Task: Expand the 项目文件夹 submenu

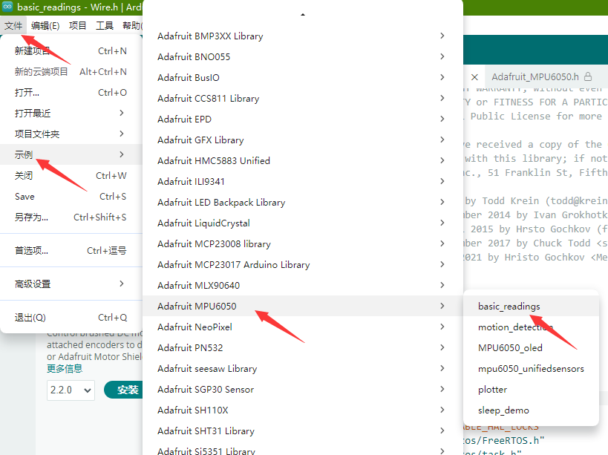Action: (71, 134)
